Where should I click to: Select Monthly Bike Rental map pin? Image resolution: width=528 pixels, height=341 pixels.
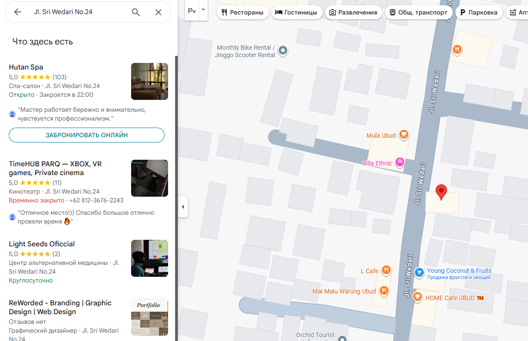click(x=283, y=51)
